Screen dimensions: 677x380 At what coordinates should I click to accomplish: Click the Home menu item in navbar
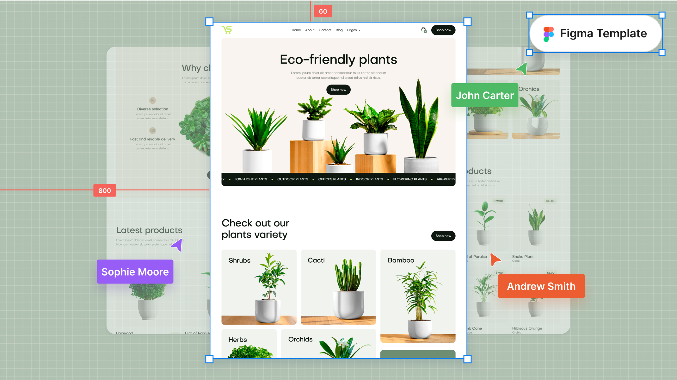coord(296,30)
